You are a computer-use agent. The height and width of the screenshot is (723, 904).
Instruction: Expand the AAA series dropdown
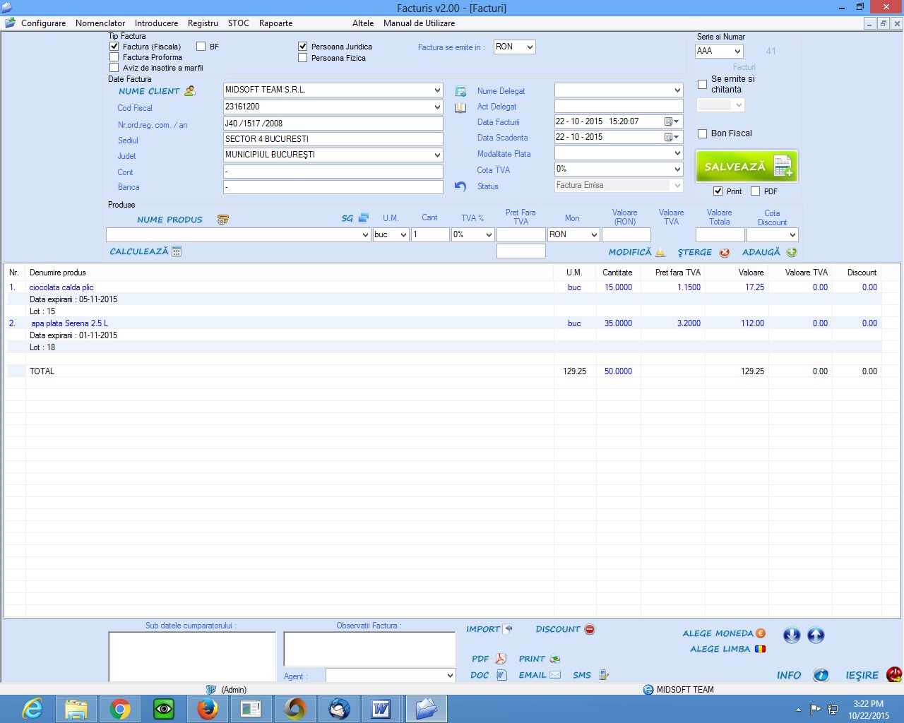click(737, 51)
